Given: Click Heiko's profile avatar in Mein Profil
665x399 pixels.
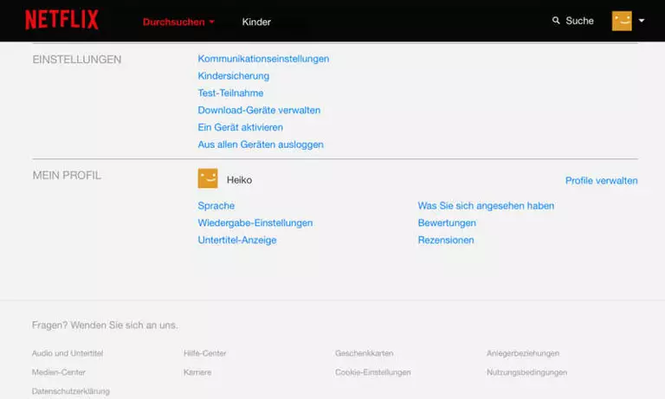Looking at the screenshot, I should (208, 179).
